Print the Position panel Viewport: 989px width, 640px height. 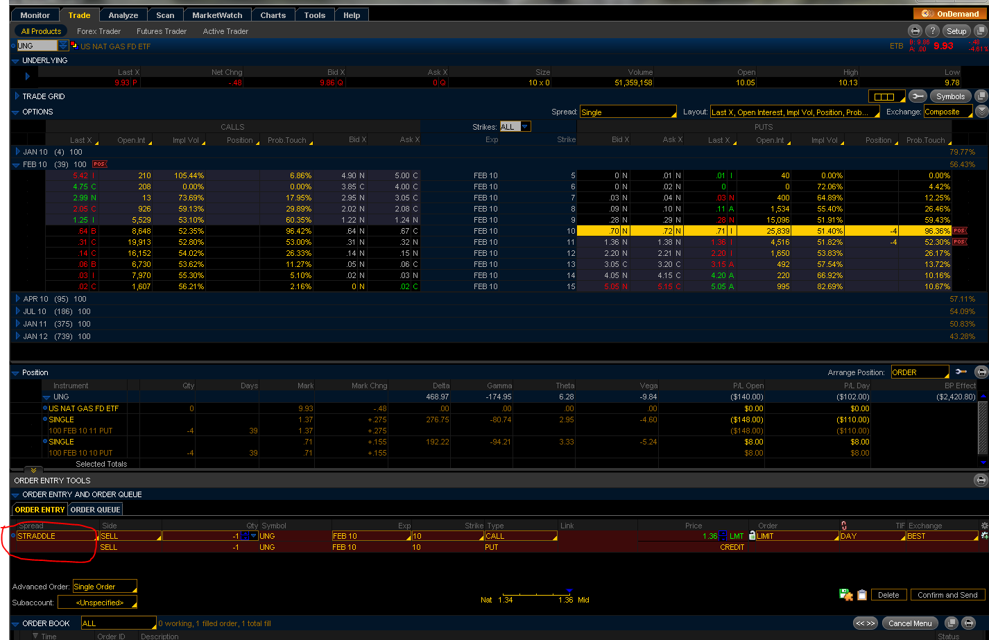pyautogui.click(x=981, y=372)
